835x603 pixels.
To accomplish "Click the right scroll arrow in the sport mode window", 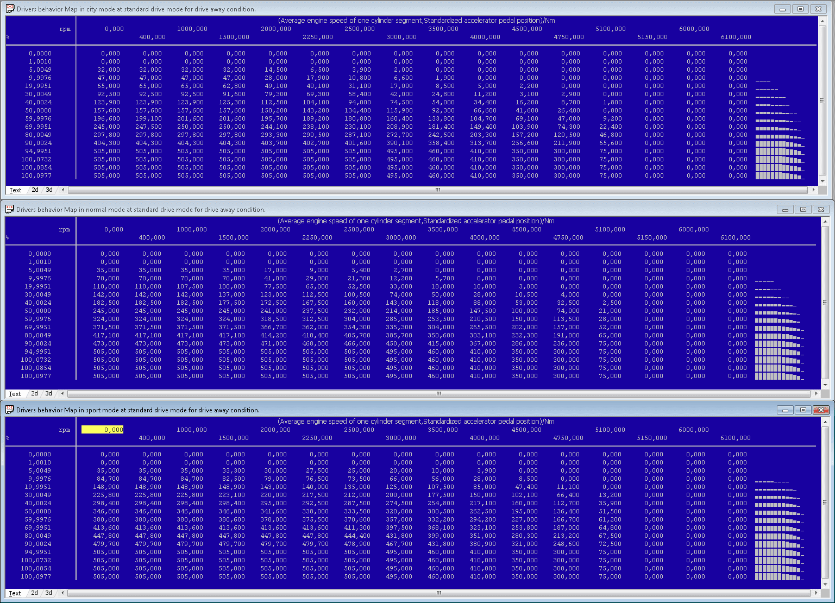I will coord(816,593).
